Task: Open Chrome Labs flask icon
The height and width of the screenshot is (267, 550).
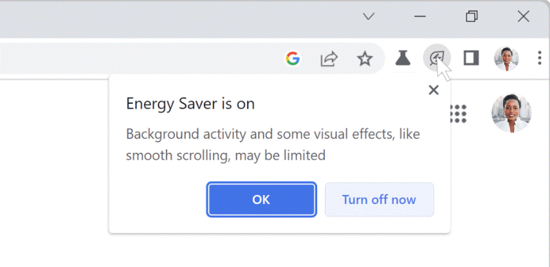Action: [403, 58]
